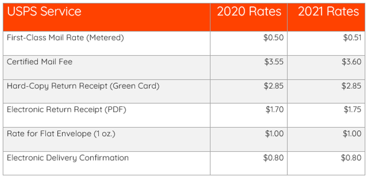Click the $1.75 Electronic Return Receipt value

point(352,110)
